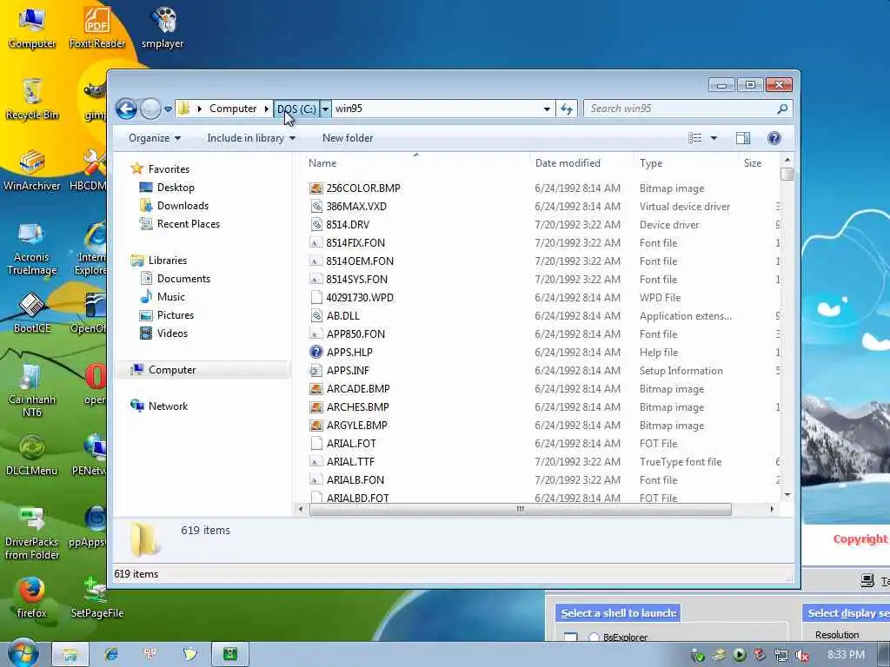Open Windows Explorer taskbar button
This screenshot has height=667, width=890.
(x=70, y=654)
